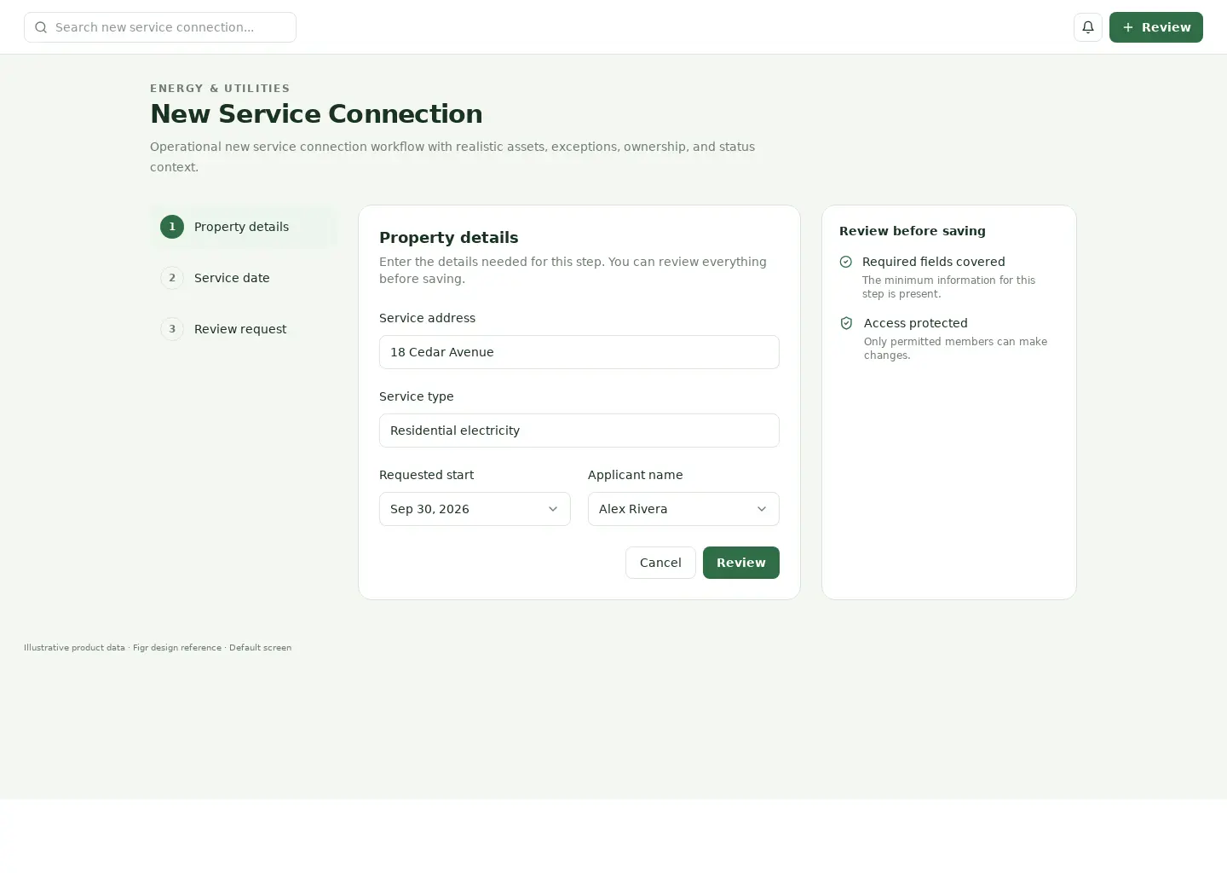Click the step 3 number circle
Screen dimensions: 1227x873
point(172,329)
